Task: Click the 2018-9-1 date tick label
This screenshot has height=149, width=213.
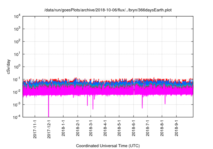Action: 176,128
